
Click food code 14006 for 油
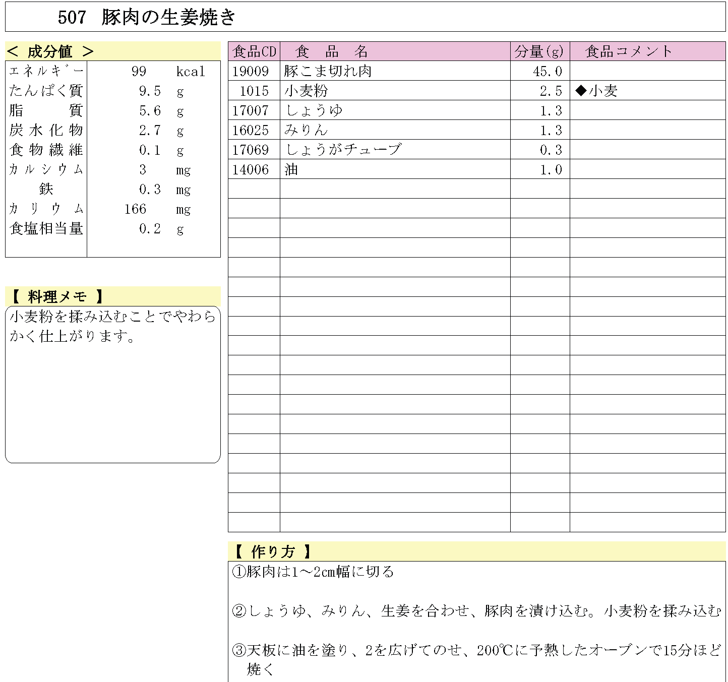click(x=251, y=170)
